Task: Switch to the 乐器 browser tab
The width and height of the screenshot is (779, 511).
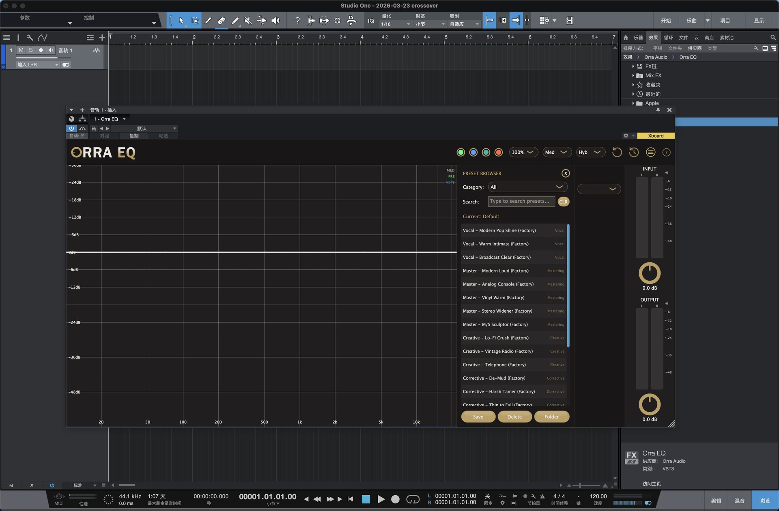Action: 638,38
